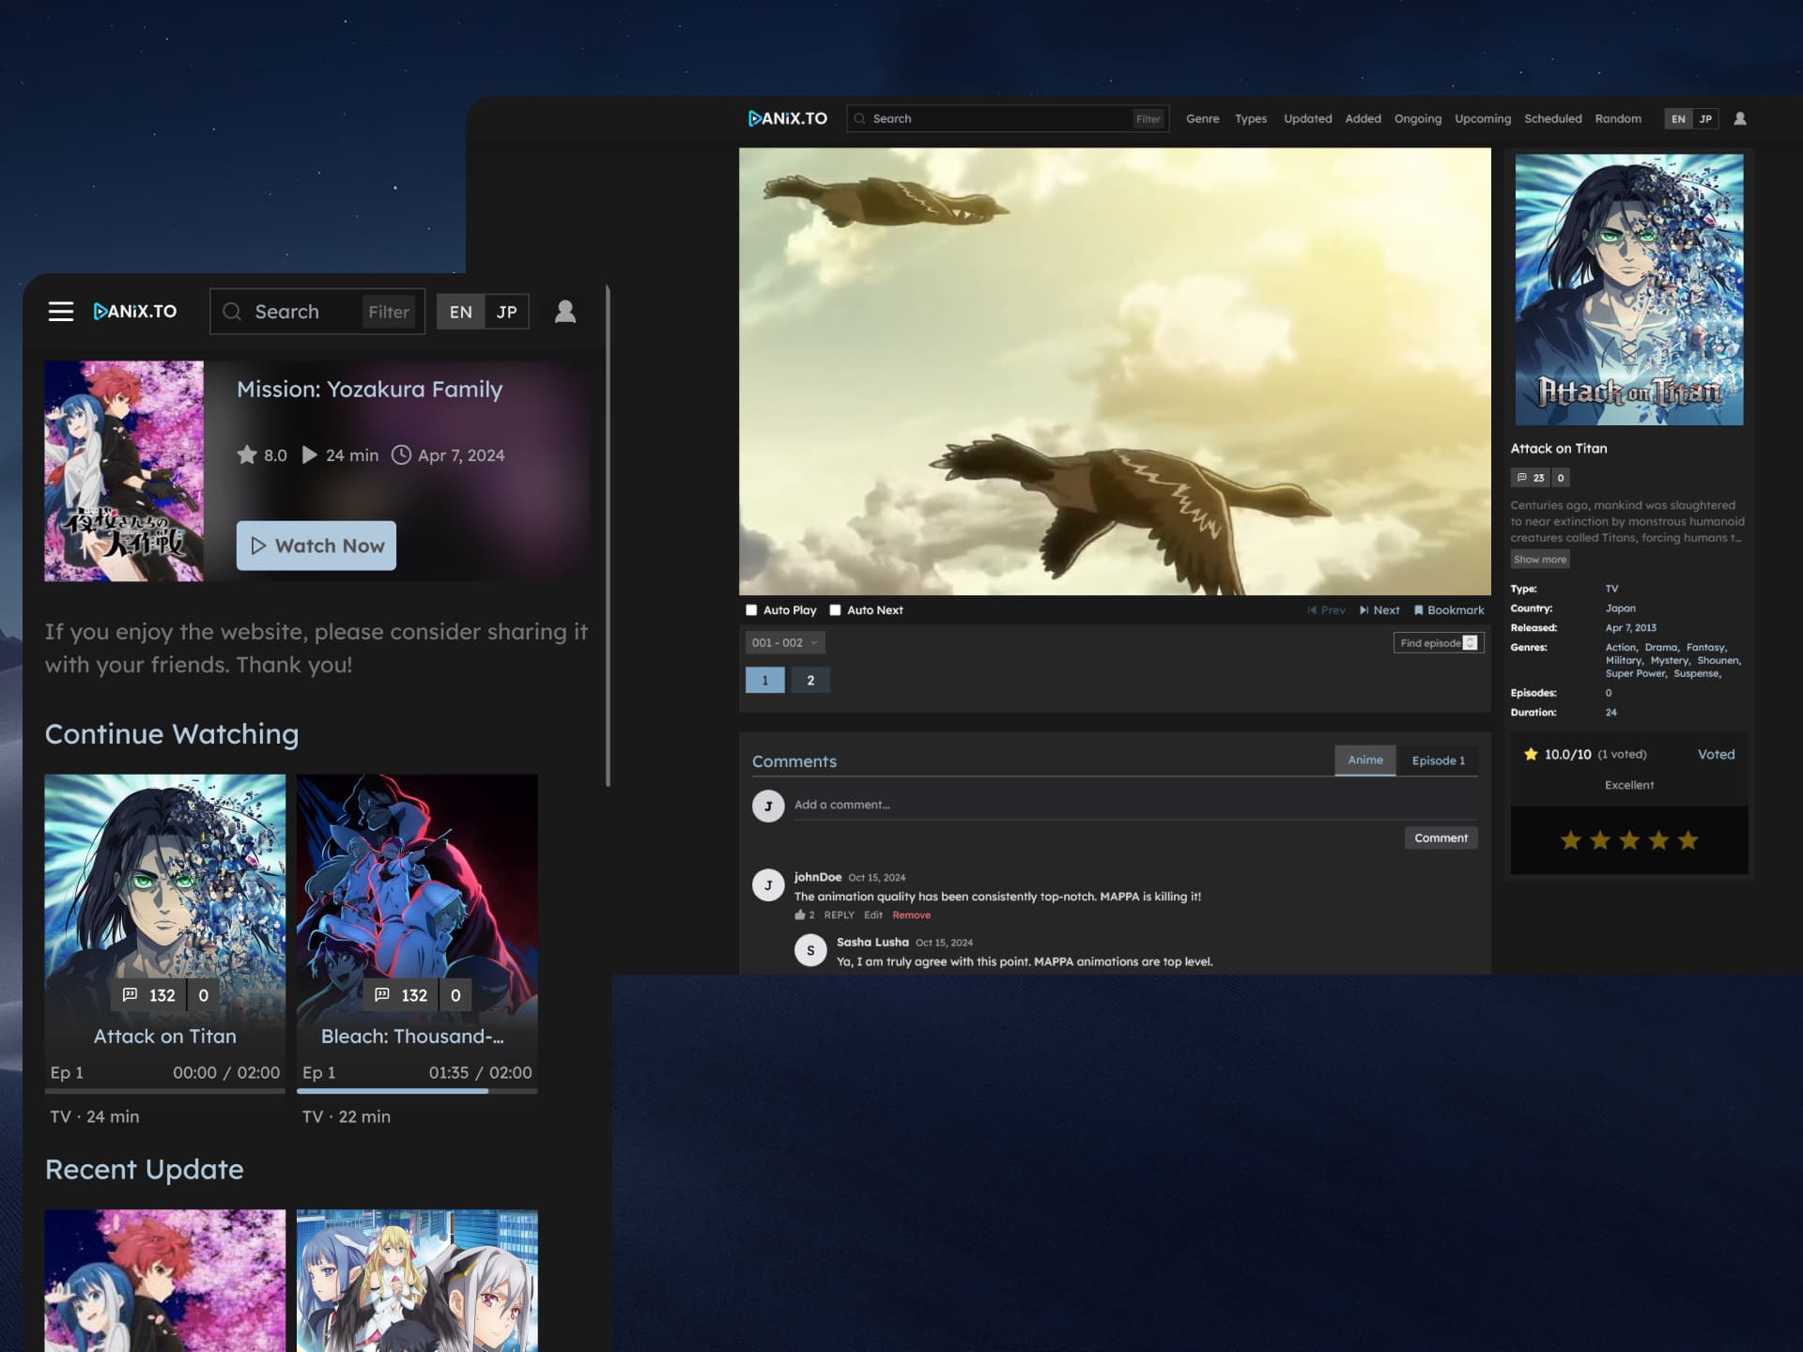1803x1352 pixels.
Task: Open the 001 - 002 episode range dropdown
Action: pos(785,643)
